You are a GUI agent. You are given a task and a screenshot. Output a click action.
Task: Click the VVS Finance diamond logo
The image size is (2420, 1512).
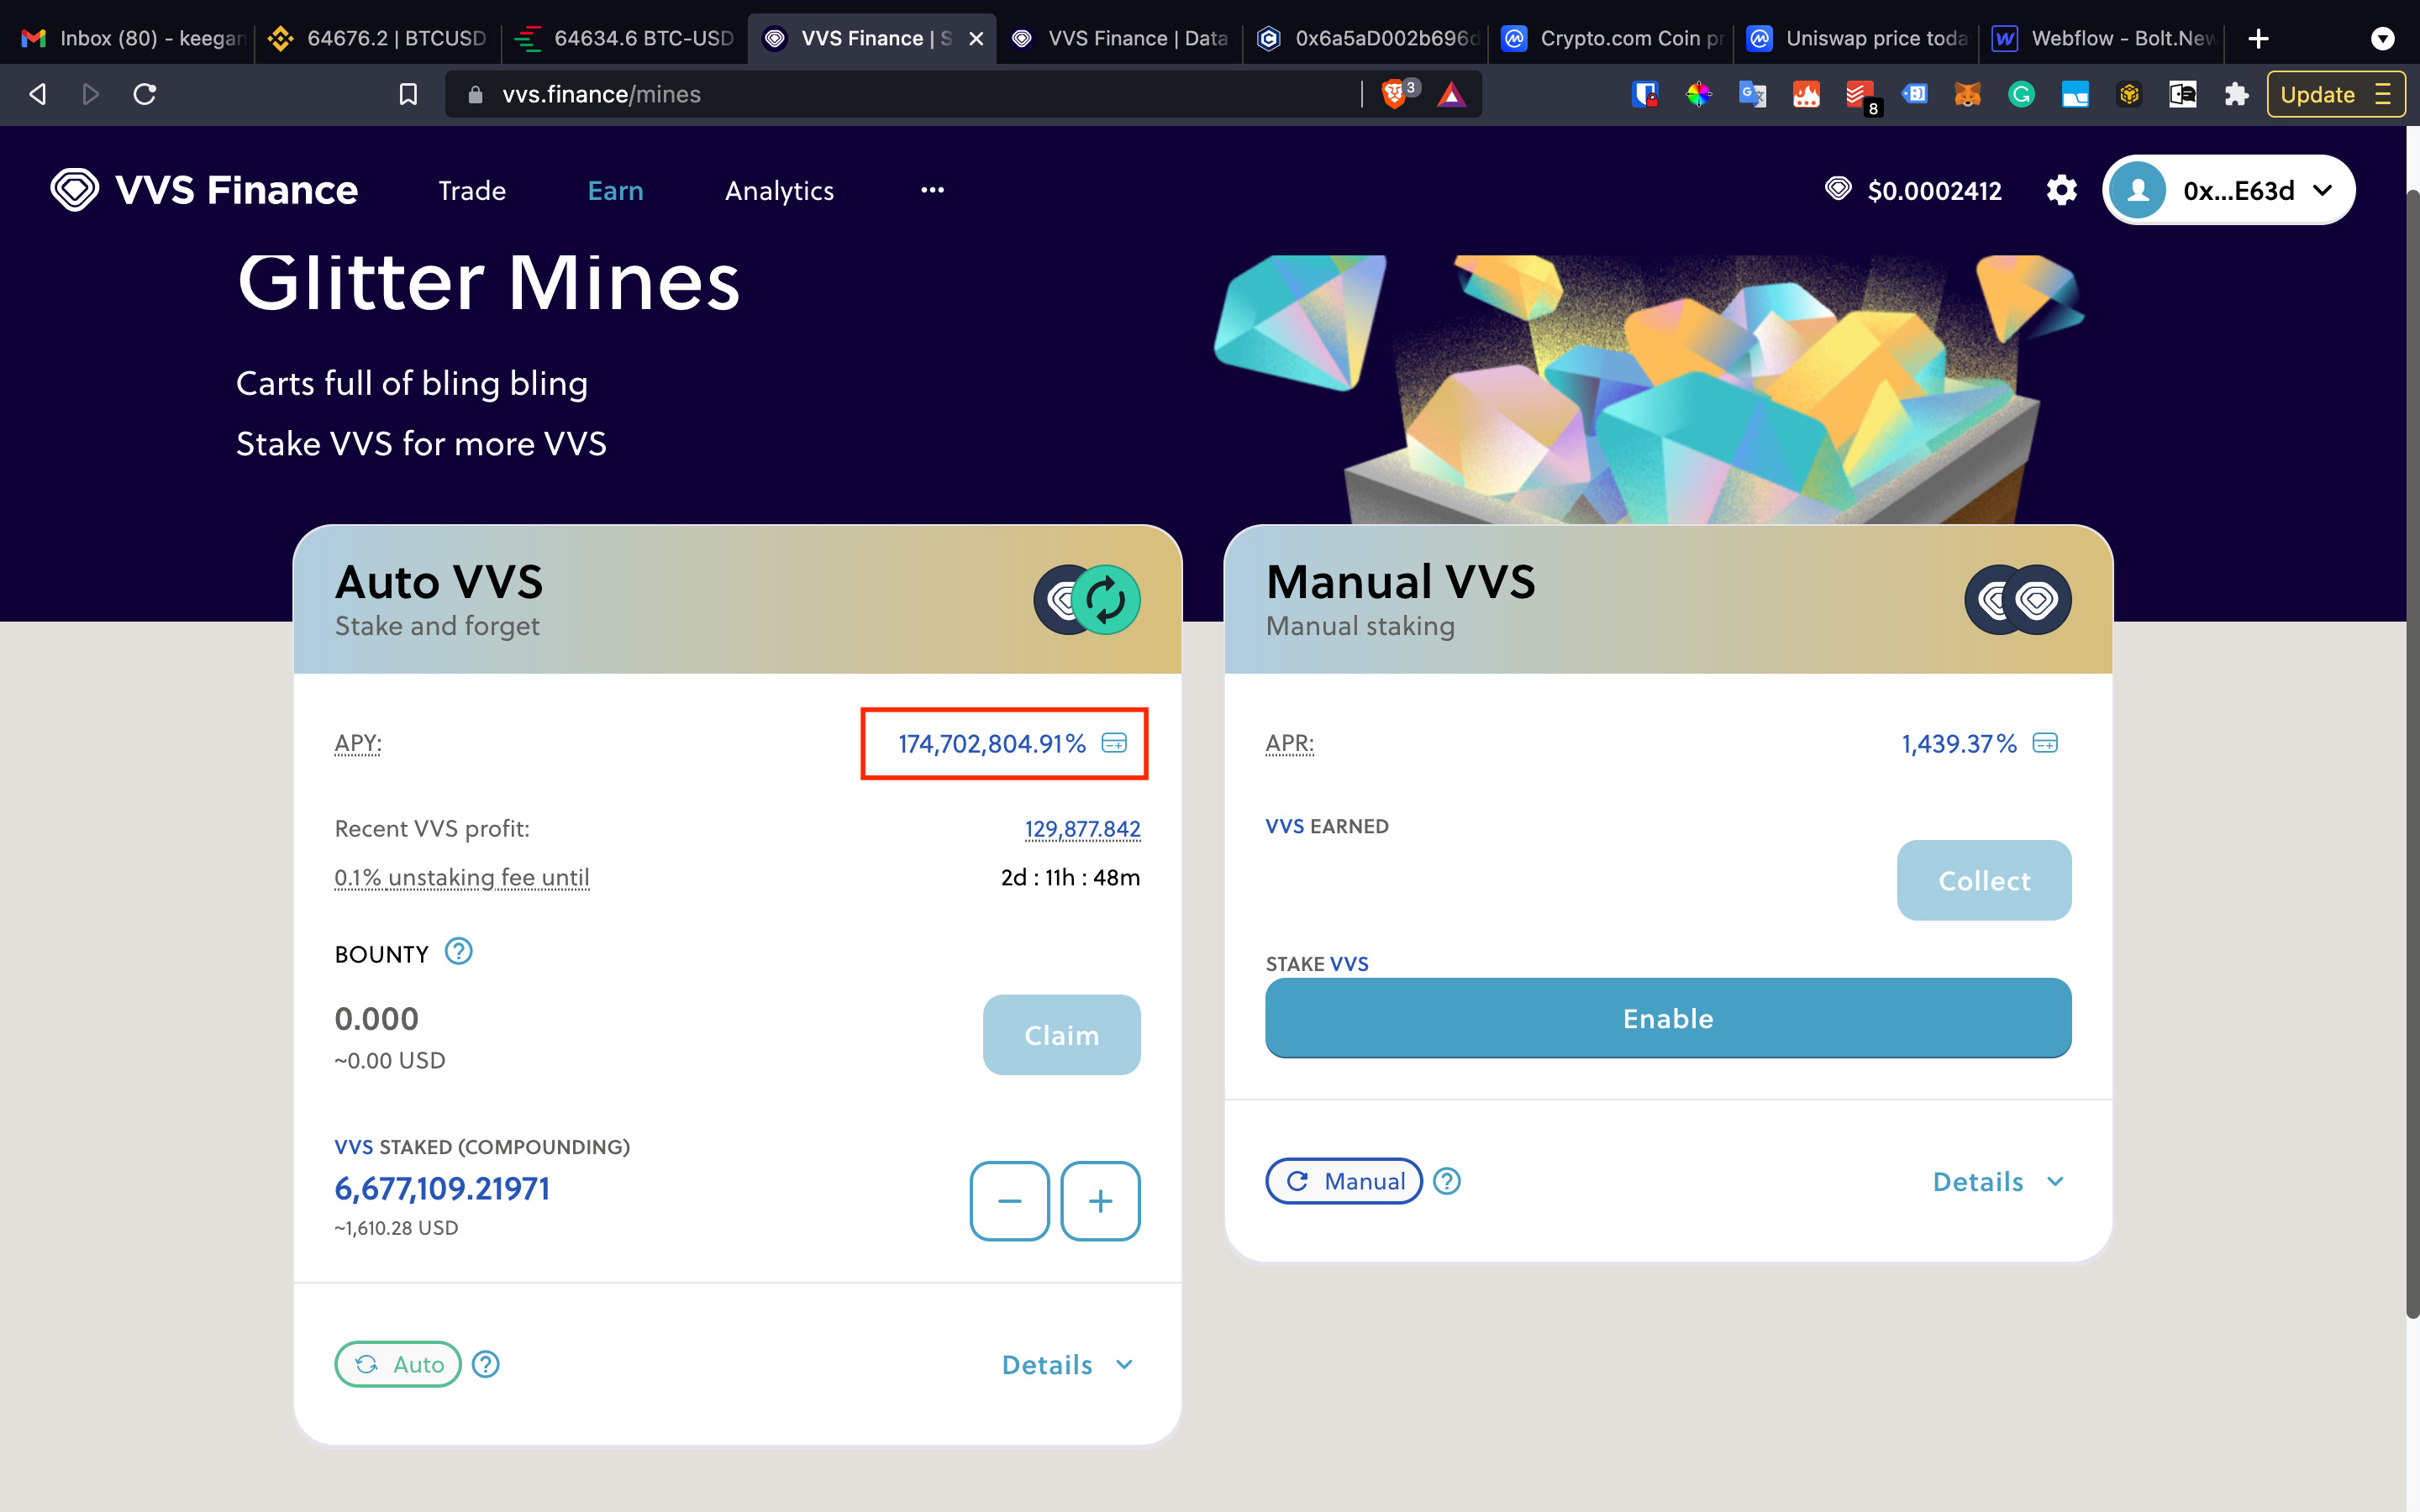point(74,189)
